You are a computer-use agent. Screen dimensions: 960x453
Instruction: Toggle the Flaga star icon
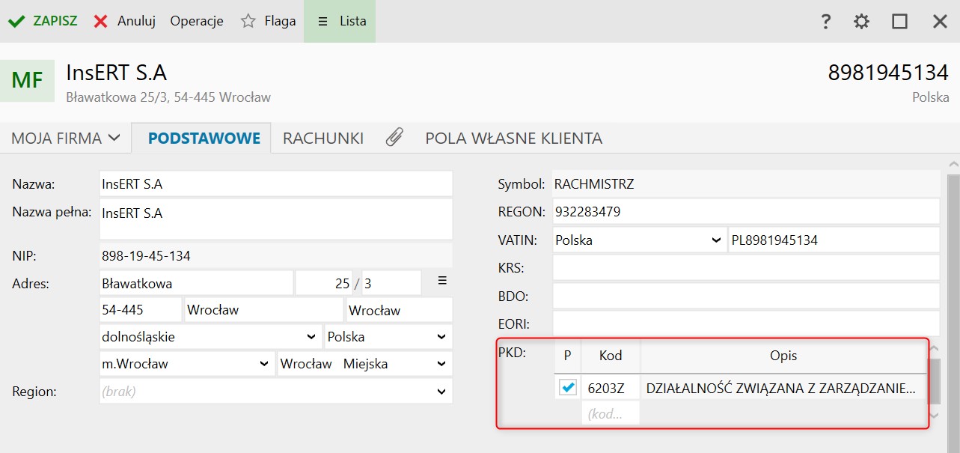point(248,22)
